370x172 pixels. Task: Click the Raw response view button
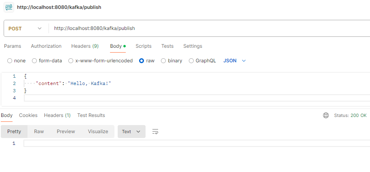click(39, 132)
